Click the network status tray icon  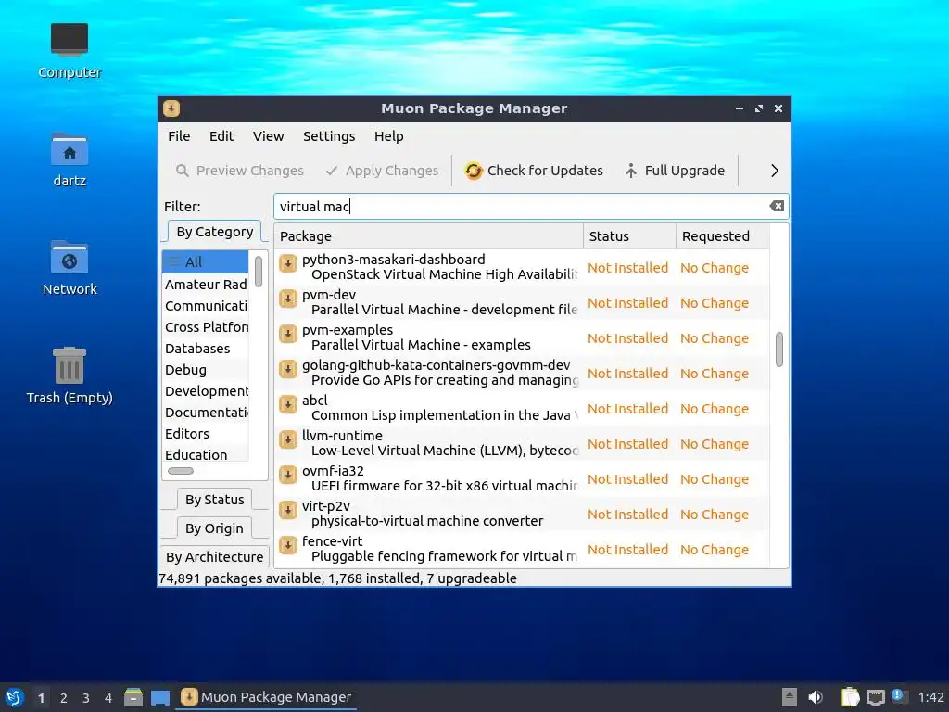[875, 697]
